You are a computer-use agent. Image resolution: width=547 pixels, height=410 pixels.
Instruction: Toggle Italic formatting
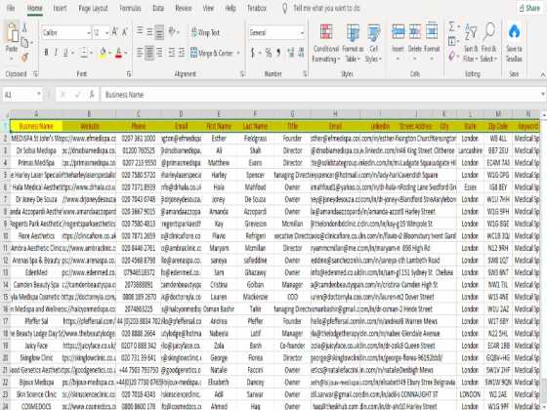[x=56, y=53]
